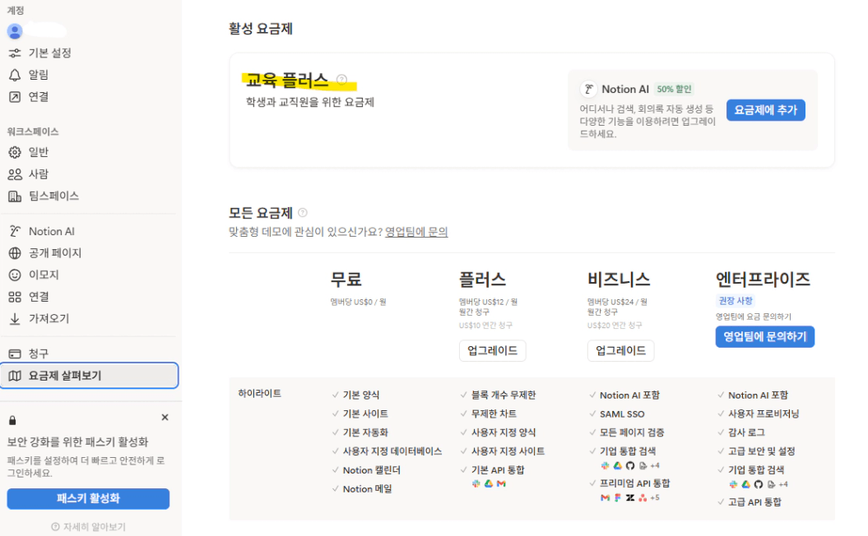Click the globe icon for 공개 페이지
The image size is (868, 536).
(x=15, y=252)
